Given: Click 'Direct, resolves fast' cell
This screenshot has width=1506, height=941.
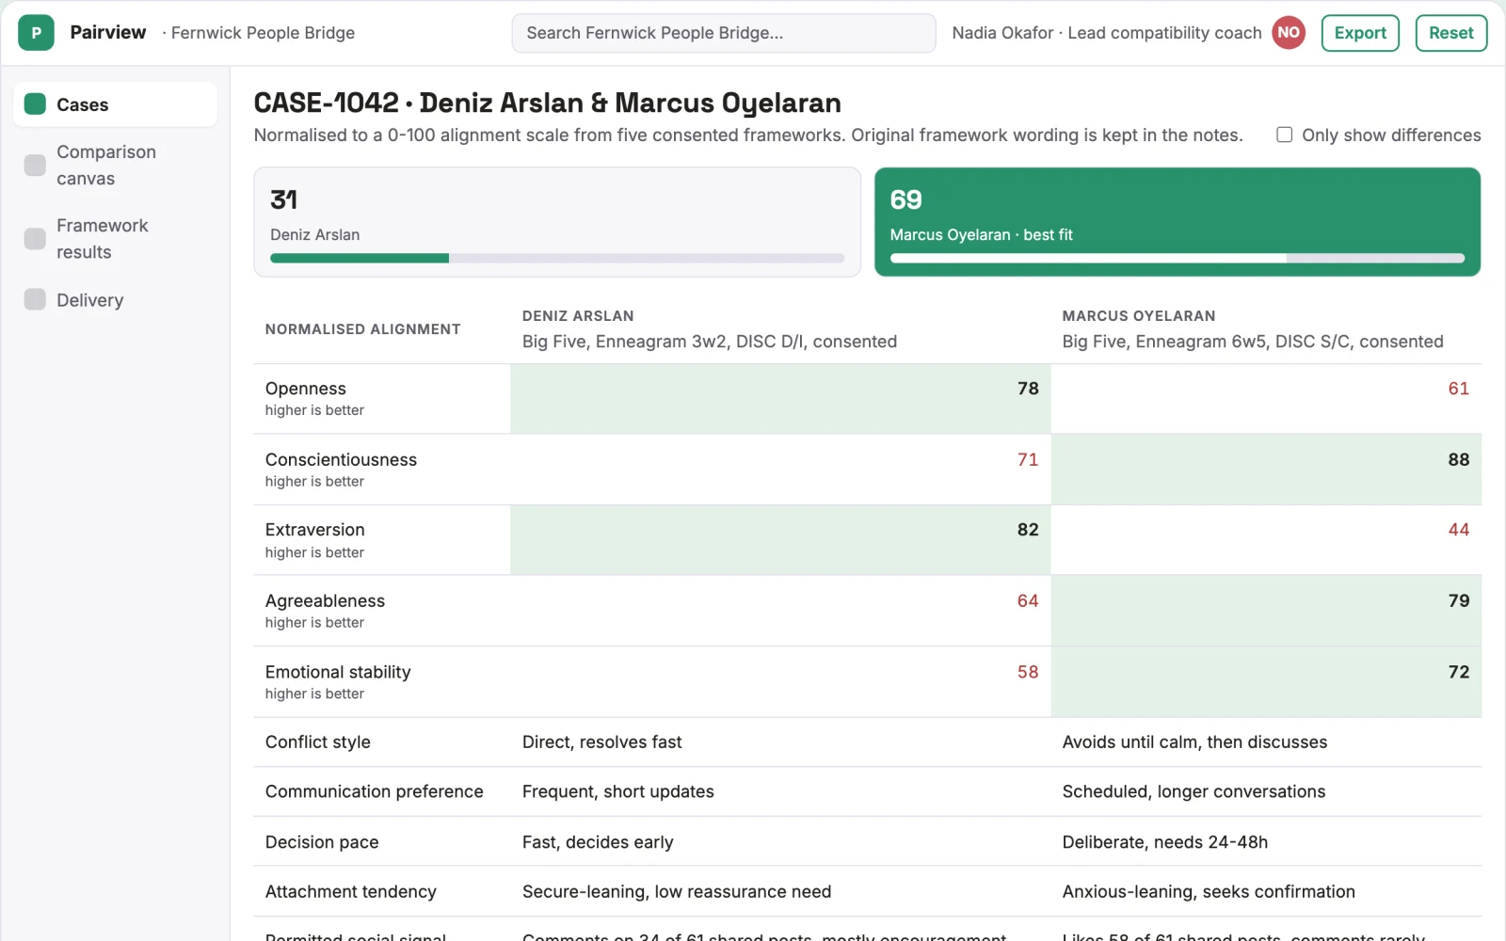Looking at the screenshot, I should pos(602,742).
